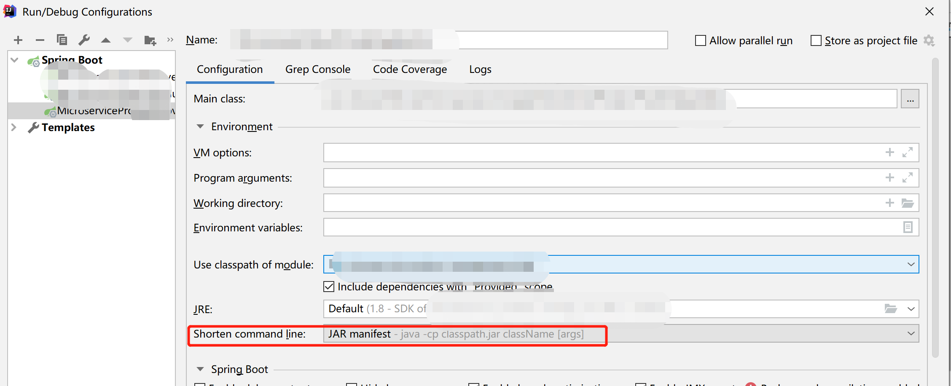The height and width of the screenshot is (386, 951).
Task: Remove the selected configuration
Action: coord(40,40)
